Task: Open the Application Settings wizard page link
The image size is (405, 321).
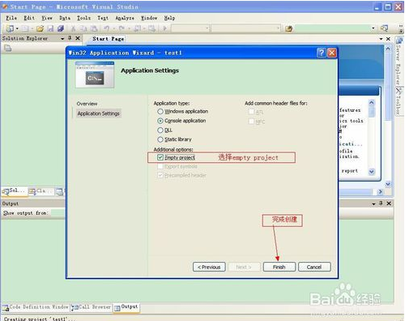Action: tap(99, 113)
